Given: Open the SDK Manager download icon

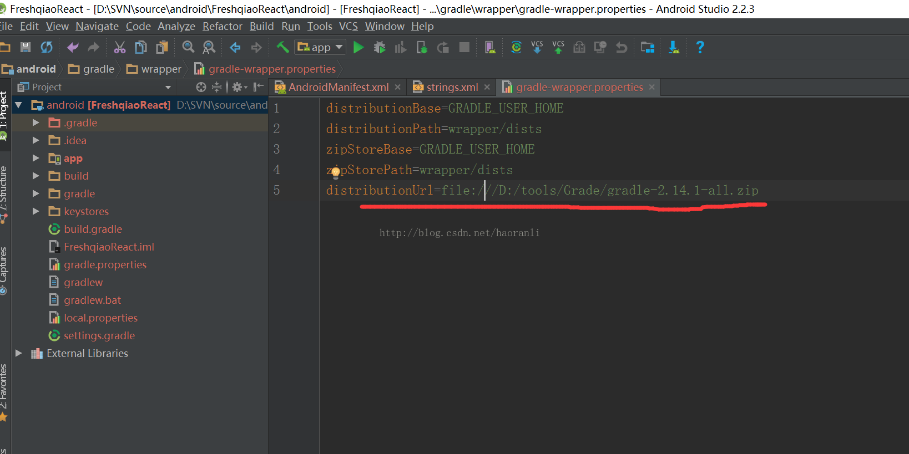Looking at the screenshot, I should tap(674, 48).
